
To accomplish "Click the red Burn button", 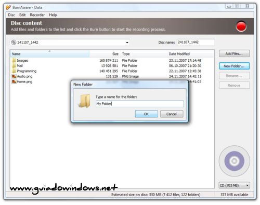I will 241,26.
